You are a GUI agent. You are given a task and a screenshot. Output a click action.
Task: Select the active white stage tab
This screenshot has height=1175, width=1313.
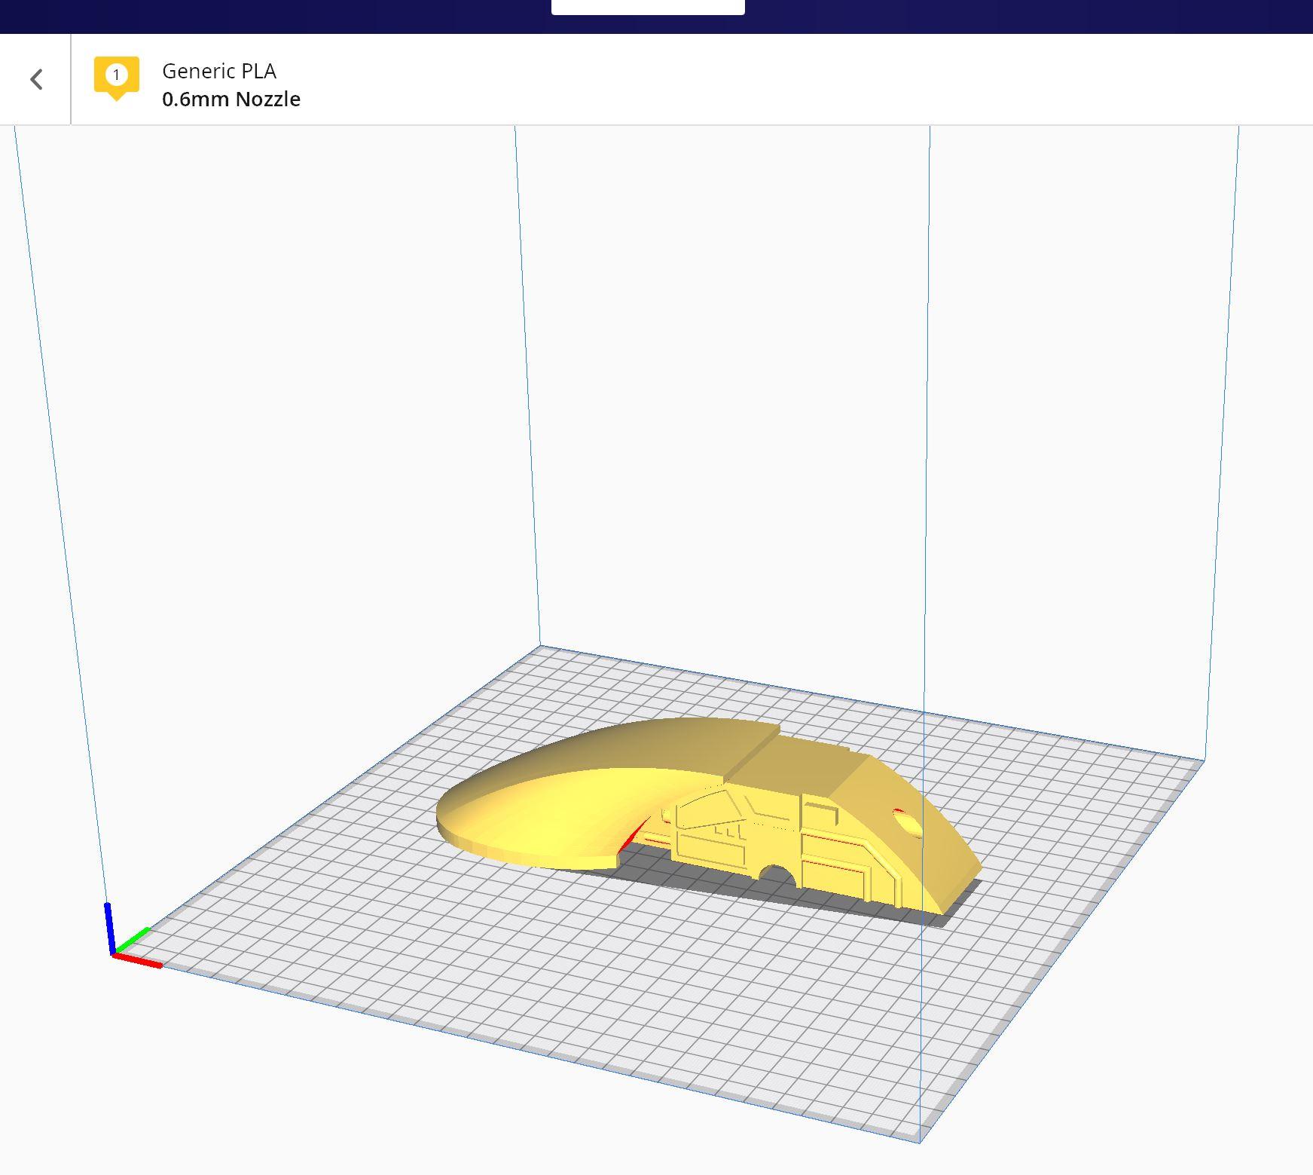(648, 7)
